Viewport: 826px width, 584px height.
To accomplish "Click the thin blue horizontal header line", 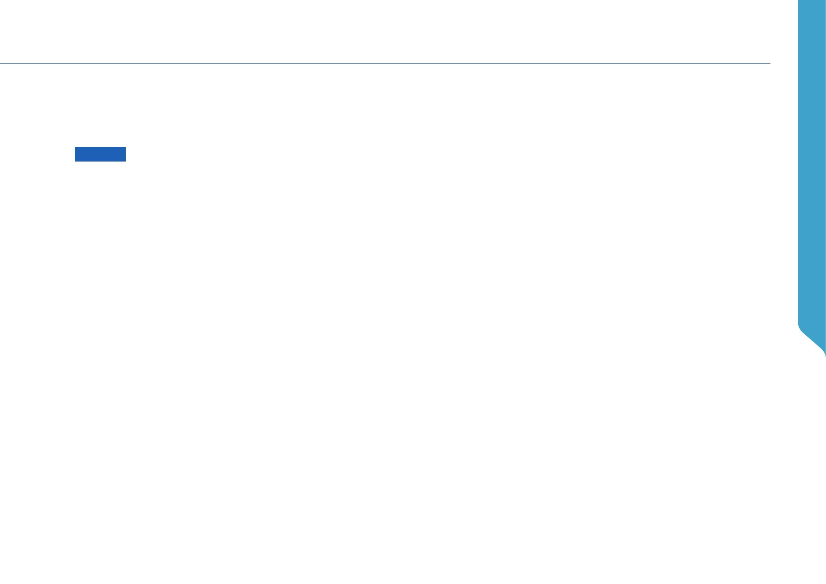I will pyautogui.click(x=385, y=63).
